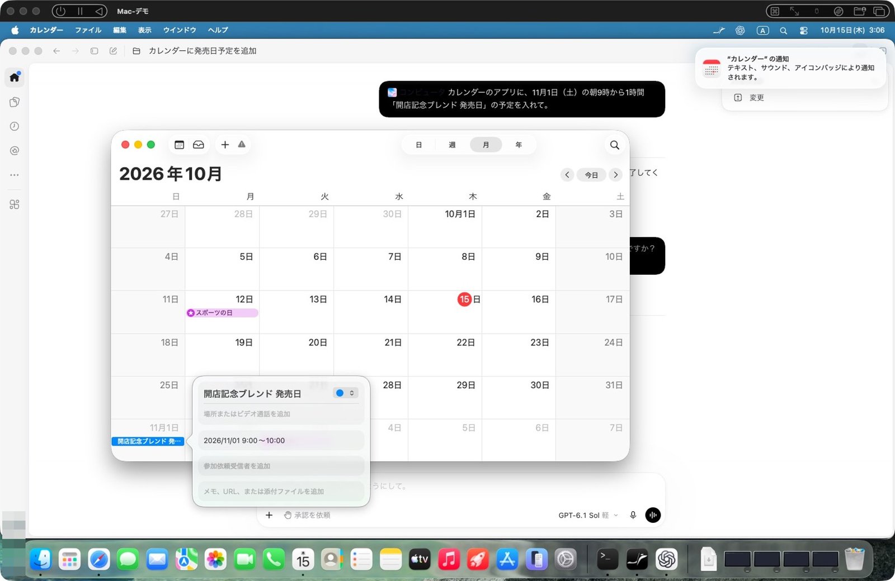895x581 pixels.
Task: Click microphone icon in chat input
Action: (633, 515)
